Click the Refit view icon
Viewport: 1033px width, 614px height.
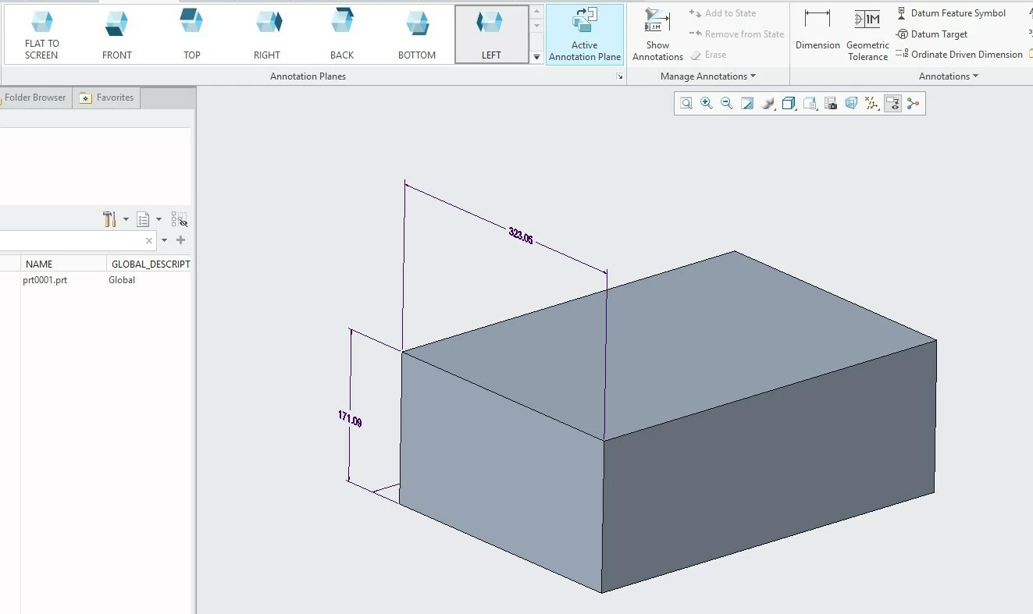(x=686, y=103)
